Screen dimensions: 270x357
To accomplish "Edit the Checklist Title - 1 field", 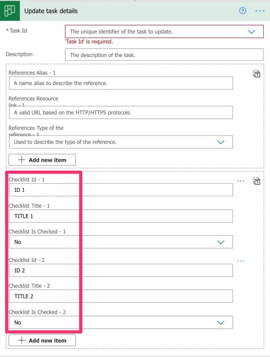I will coord(121,216).
